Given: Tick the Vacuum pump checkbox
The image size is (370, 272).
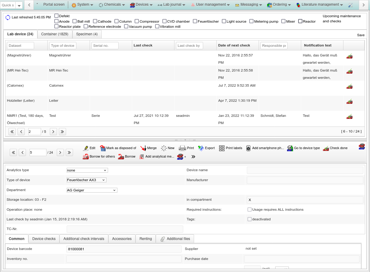Looking at the screenshot, I should 126,27.
